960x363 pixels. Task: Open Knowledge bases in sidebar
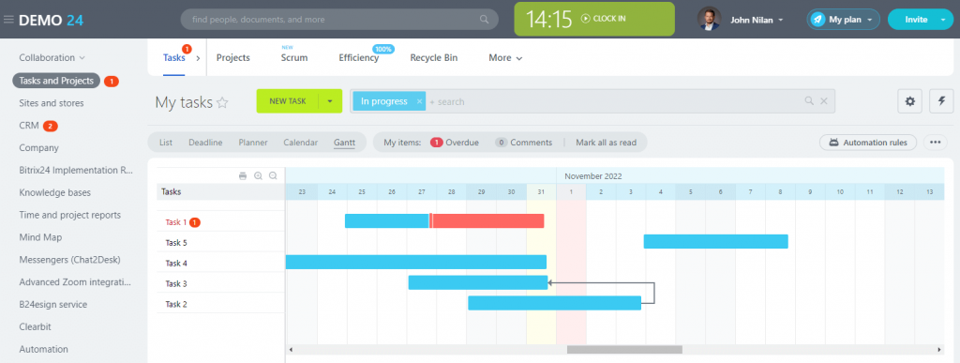(54, 192)
